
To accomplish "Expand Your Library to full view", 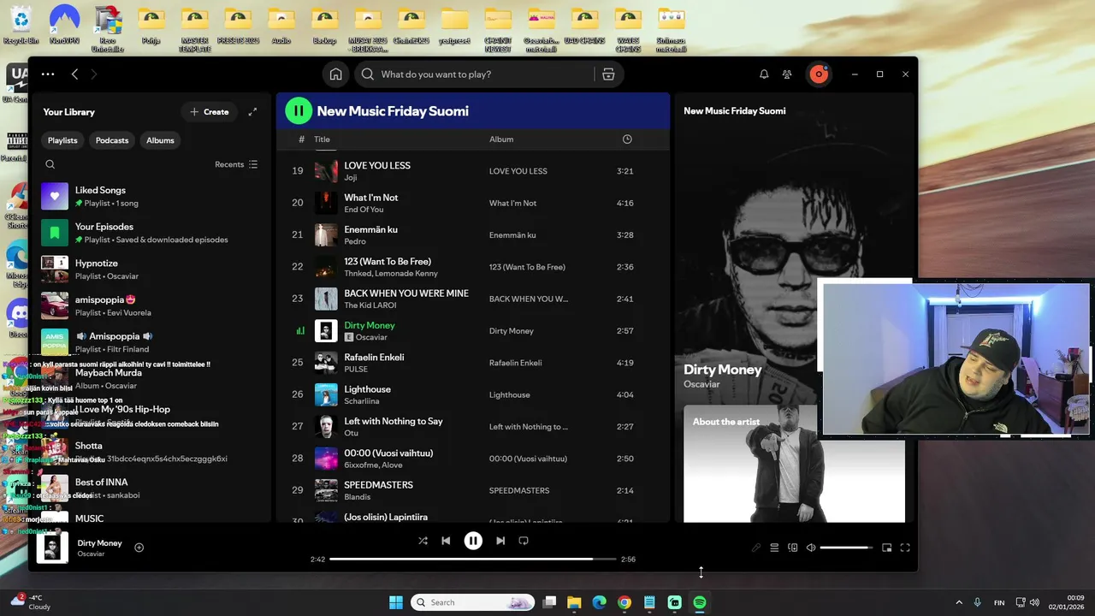I will tap(252, 112).
